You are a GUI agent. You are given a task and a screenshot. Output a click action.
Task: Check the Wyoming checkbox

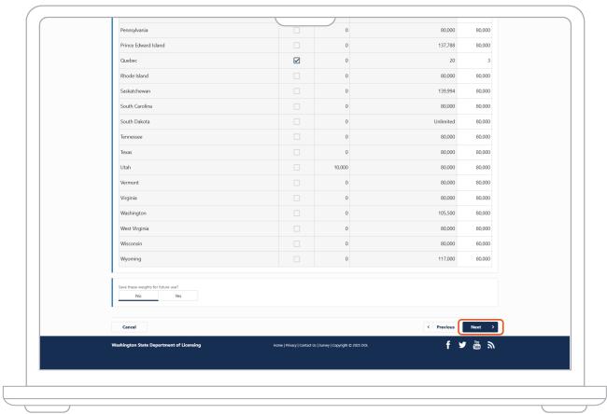pos(297,259)
